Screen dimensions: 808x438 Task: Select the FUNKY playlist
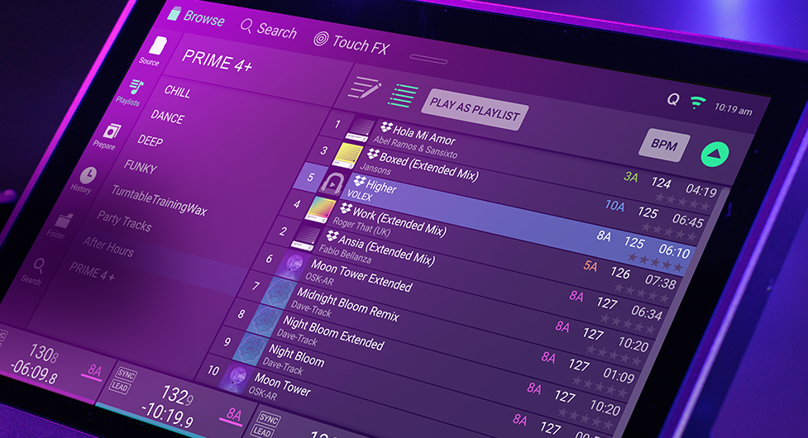point(140,167)
